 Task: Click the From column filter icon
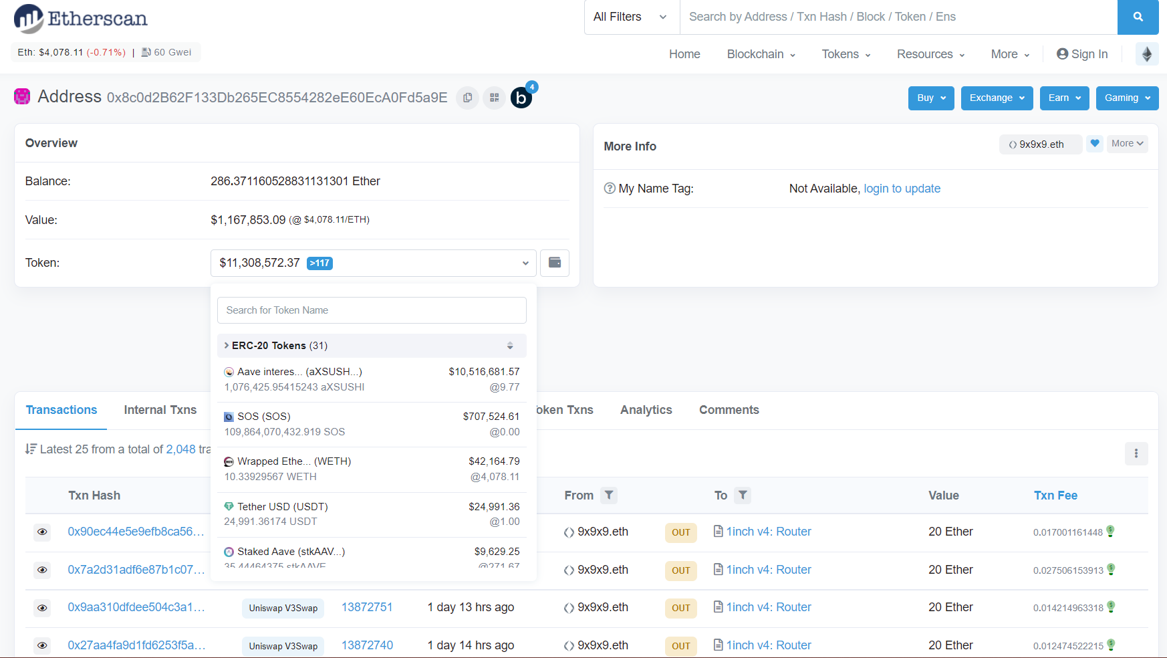click(x=609, y=496)
